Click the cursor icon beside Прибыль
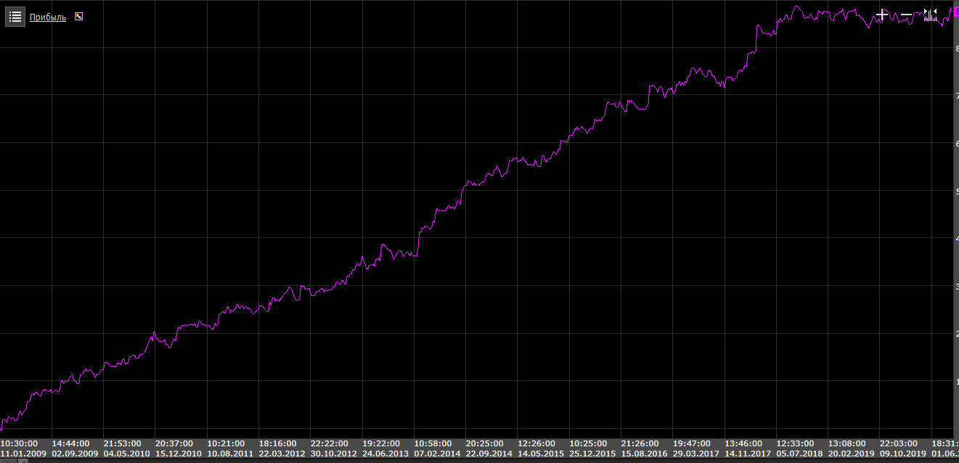 (79, 17)
